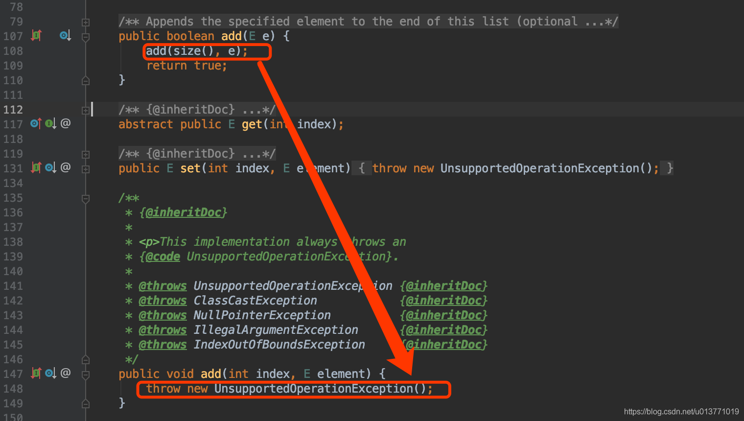The width and height of the screenshot is (744, 421).
Task: Click the @ annotation gutter icon on line 131
Action: 66,167
